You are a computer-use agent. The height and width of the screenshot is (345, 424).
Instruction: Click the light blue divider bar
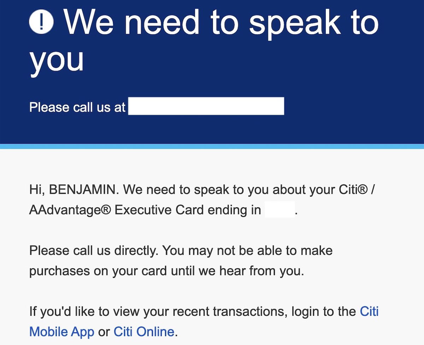point(212,146)
